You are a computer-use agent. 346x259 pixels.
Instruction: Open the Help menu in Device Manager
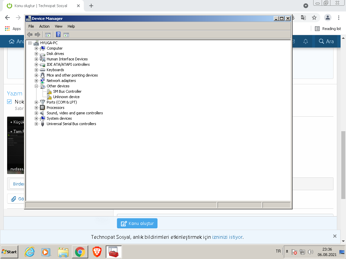click(71, 26)
